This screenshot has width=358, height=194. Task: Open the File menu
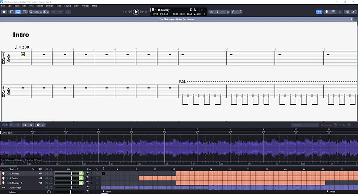pos(3,6)
